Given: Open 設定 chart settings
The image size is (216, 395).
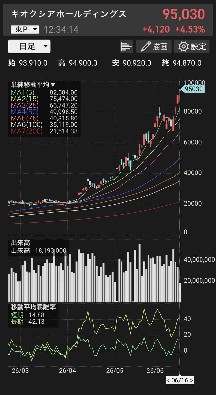Looking at the screenshot, I should (192, 46).
